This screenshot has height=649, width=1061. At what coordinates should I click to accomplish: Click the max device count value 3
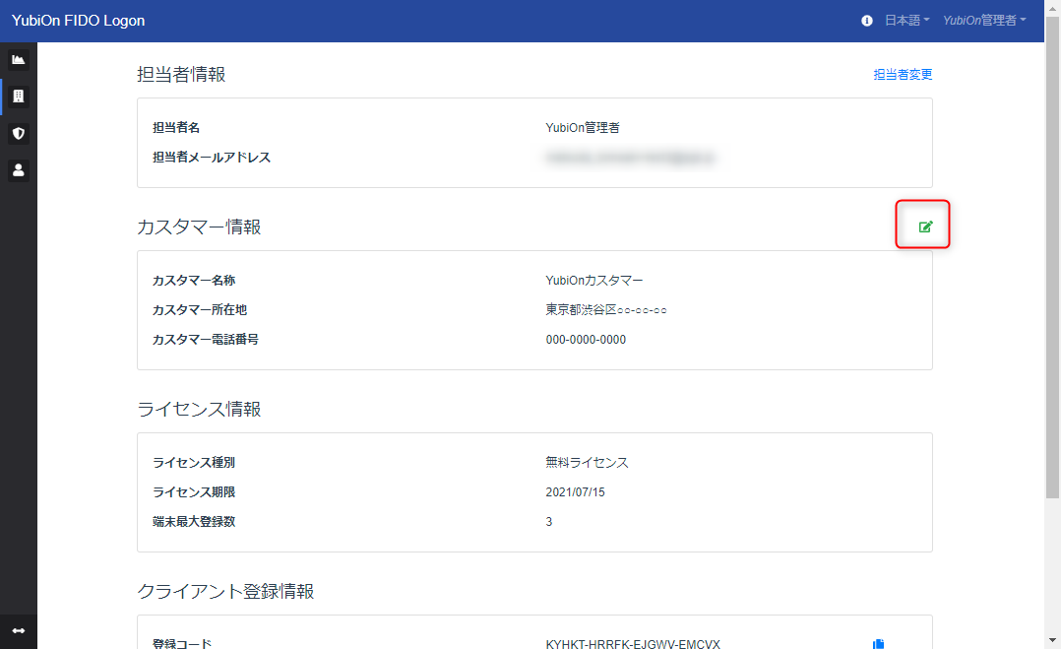[x=549, y=522]
